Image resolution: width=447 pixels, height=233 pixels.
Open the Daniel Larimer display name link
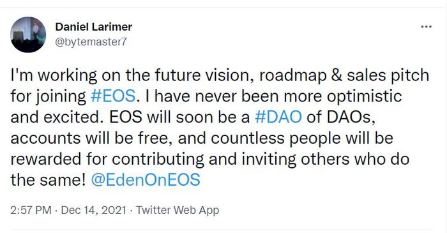point(93,27)
